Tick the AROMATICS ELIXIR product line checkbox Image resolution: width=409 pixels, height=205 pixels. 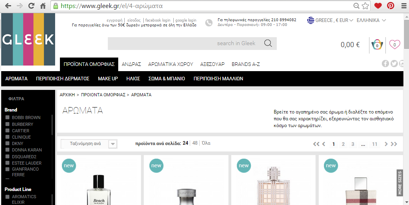click(x=7, y=197)
